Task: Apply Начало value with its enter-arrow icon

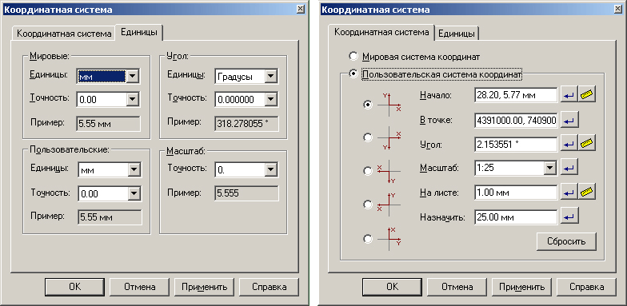Action: pyautogui.click(x=569, y=95)
